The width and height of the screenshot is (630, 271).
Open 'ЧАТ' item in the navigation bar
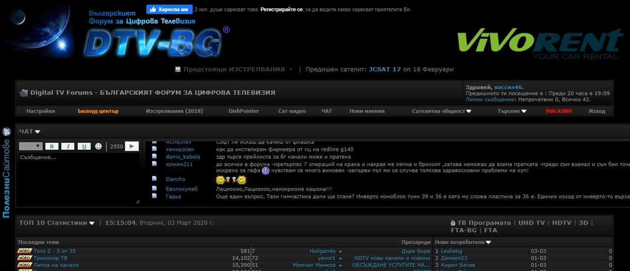pyautogui.click(x=327, y=111)
